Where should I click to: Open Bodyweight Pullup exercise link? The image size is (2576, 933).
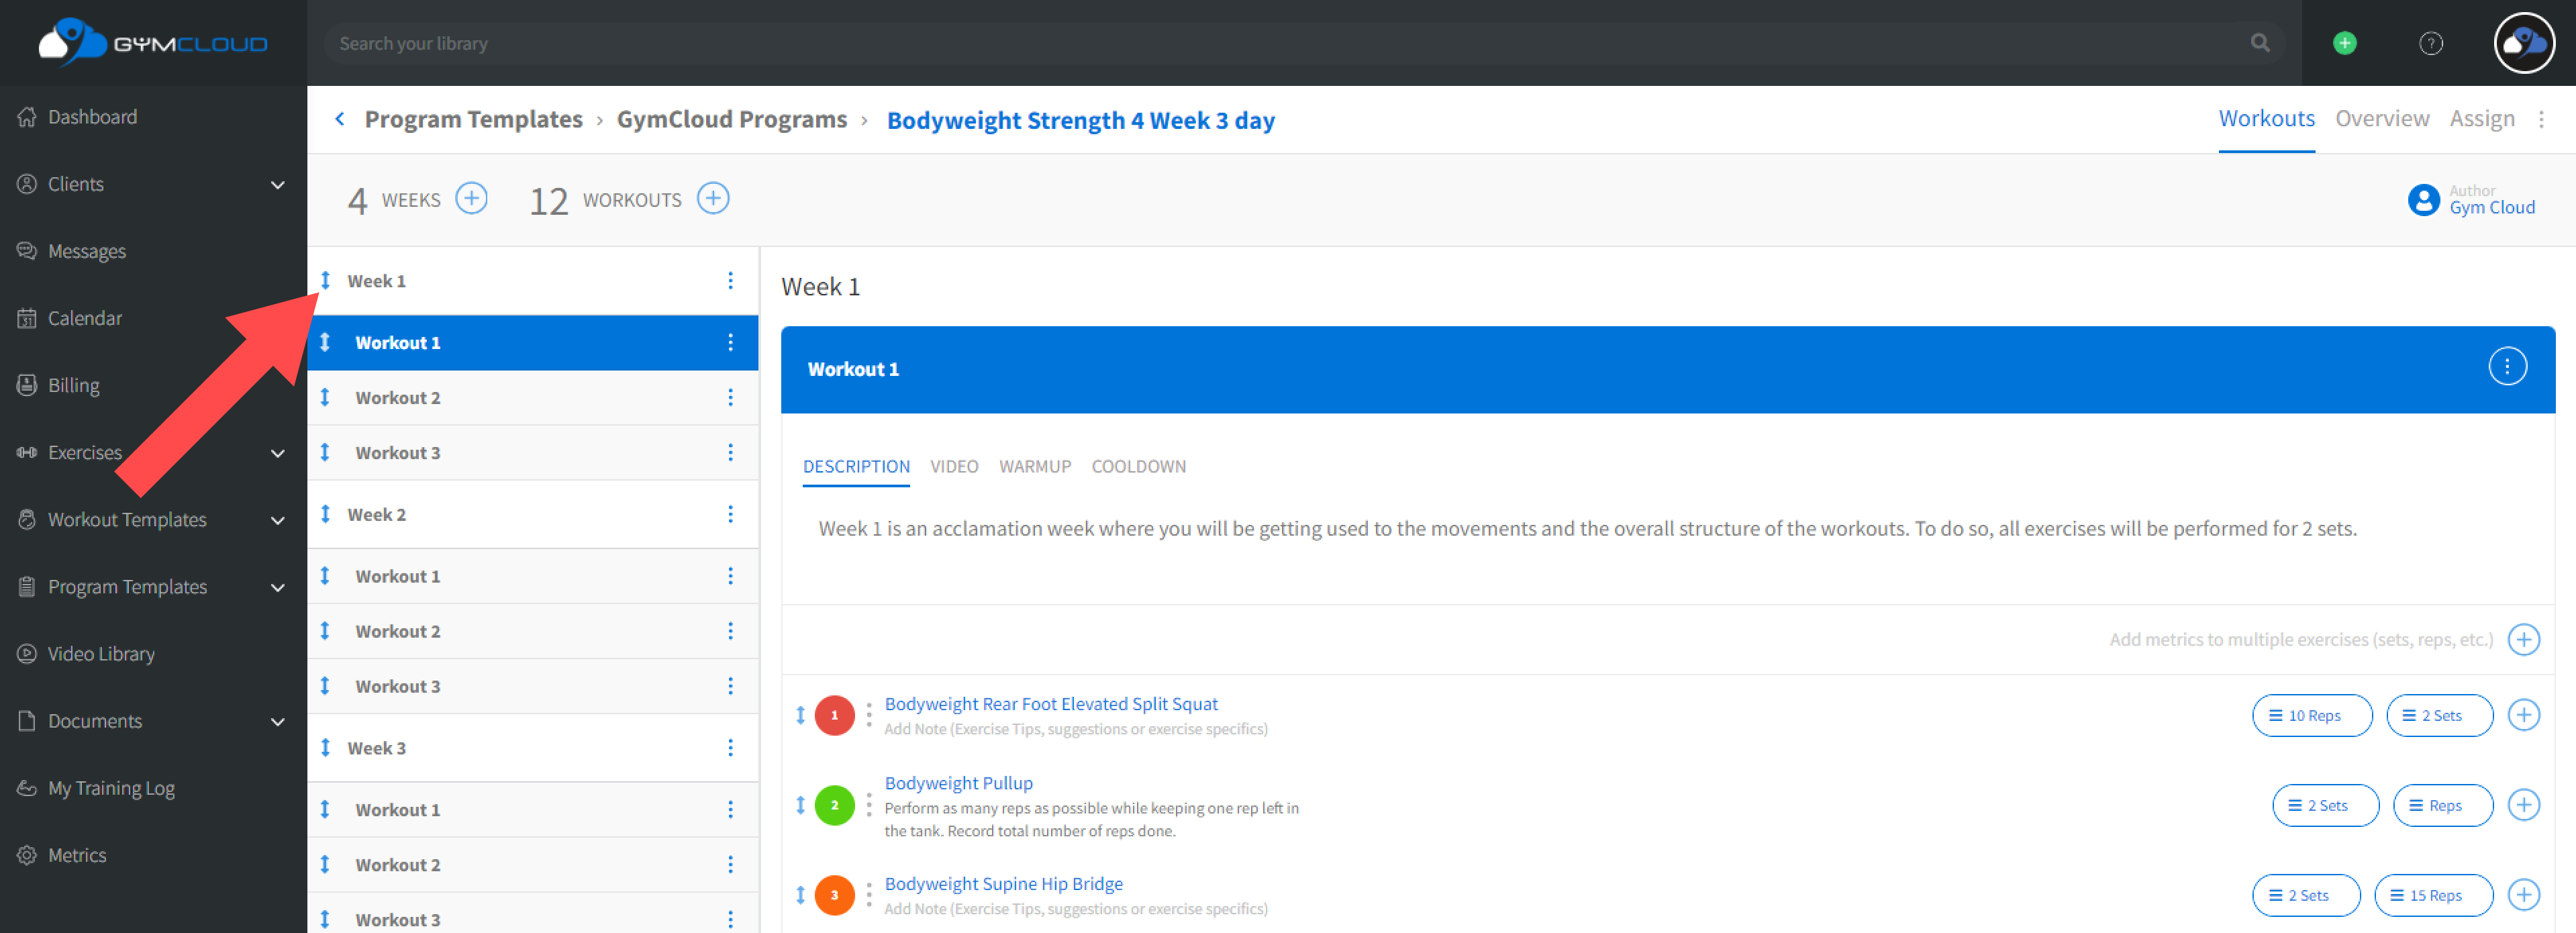click(958, 783)
